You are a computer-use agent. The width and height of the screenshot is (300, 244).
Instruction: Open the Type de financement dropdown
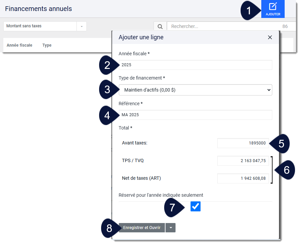click(x=195, y=90)
